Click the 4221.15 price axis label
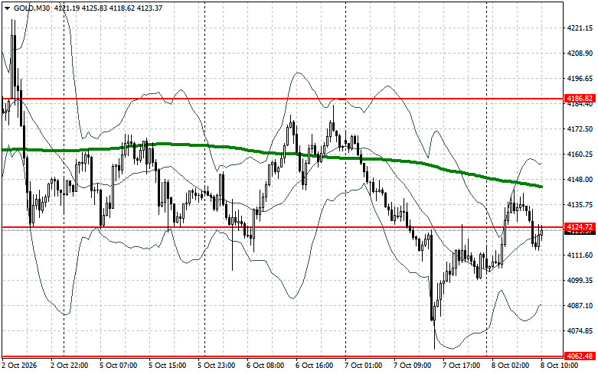This screenshot has width=598, height=374. click(580, 28)
